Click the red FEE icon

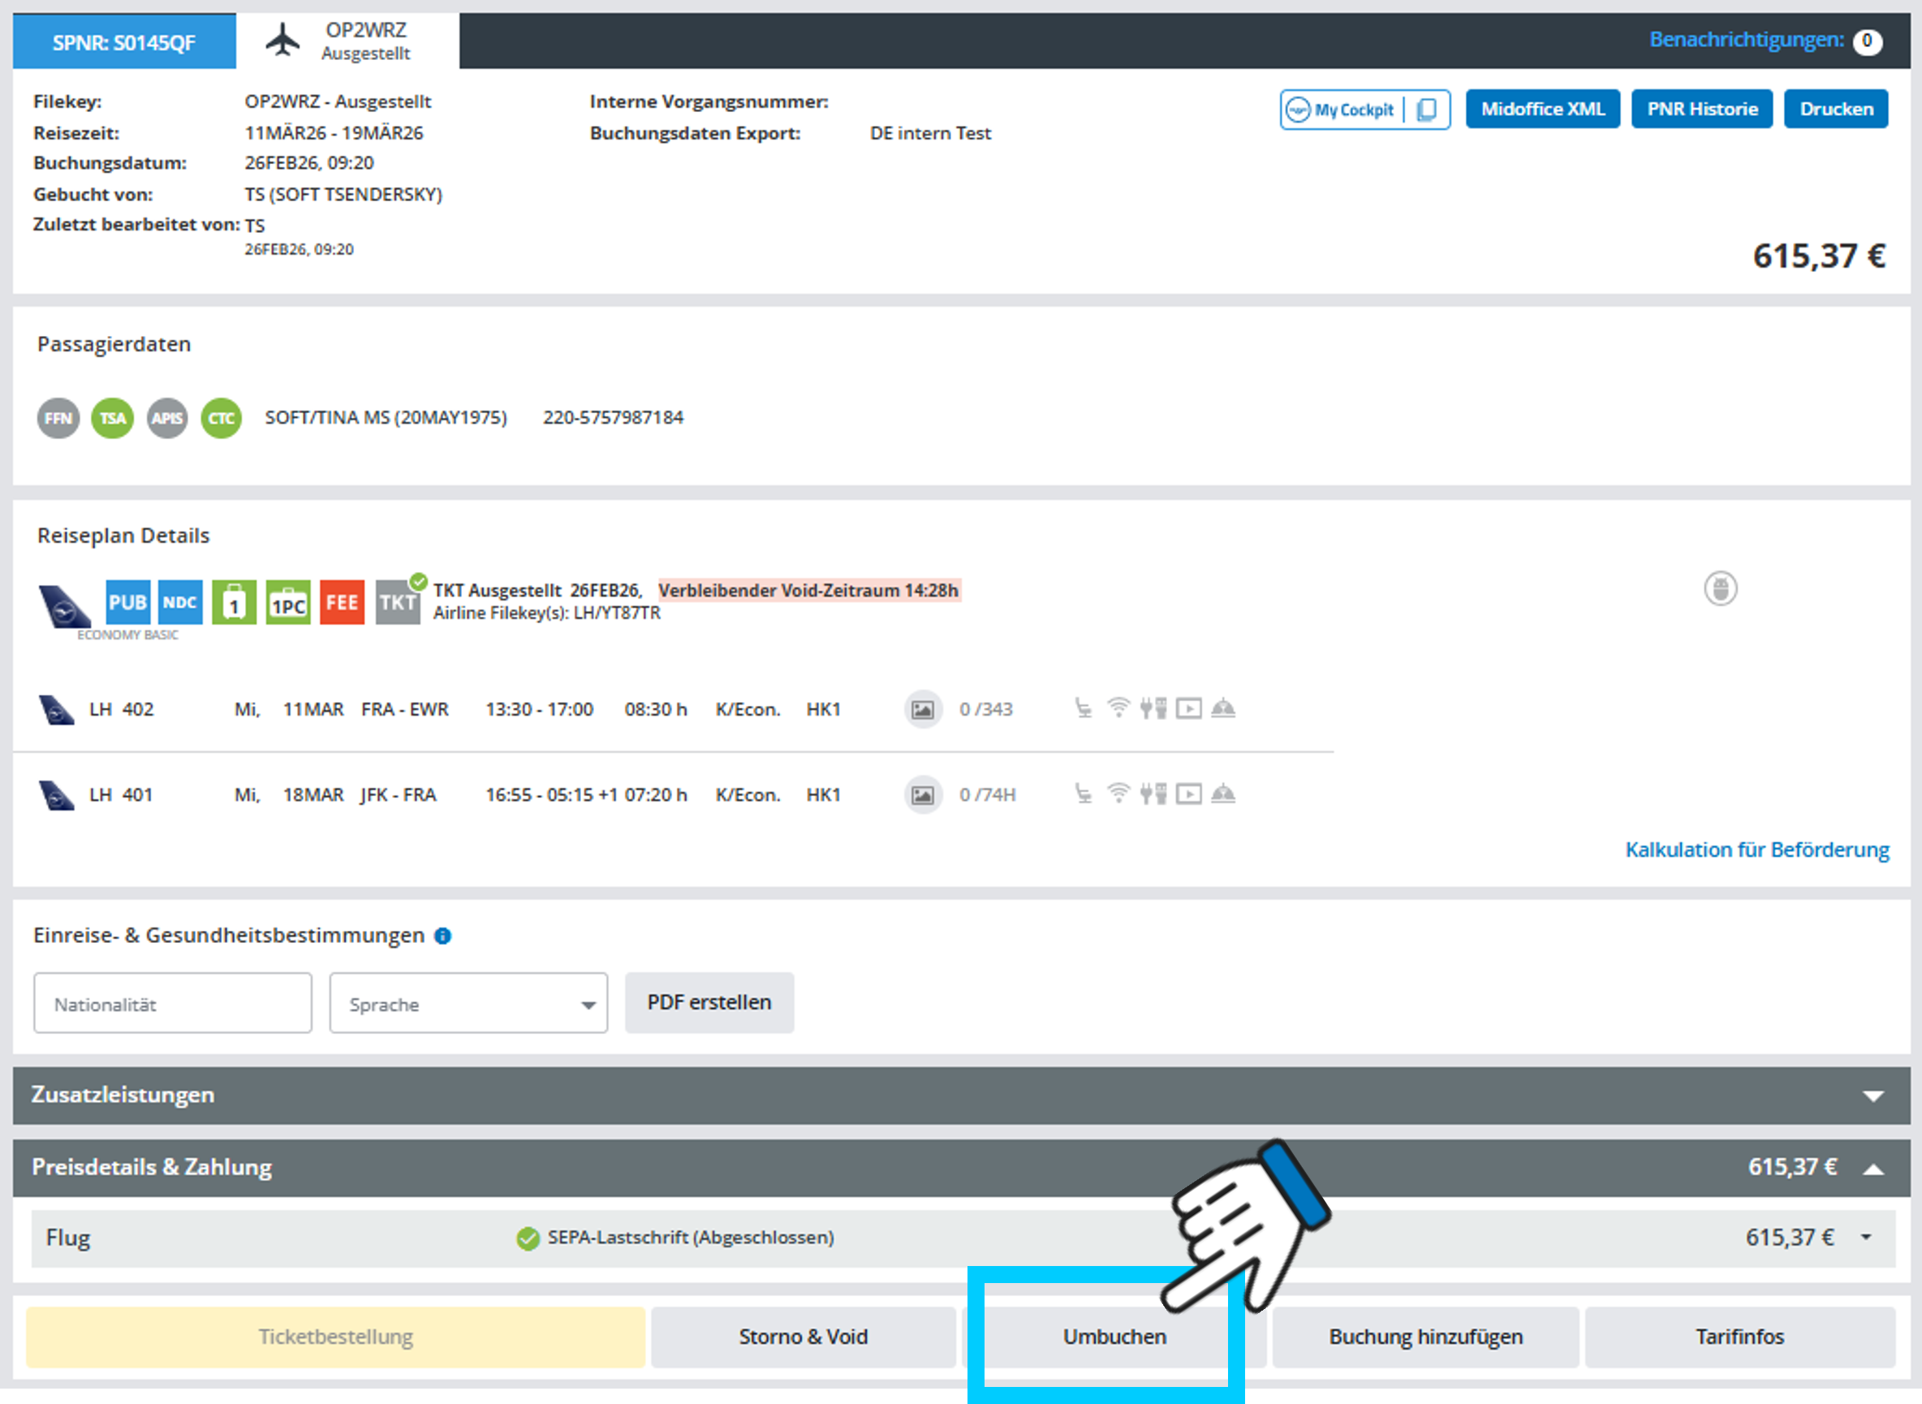[x=342, y=602]
